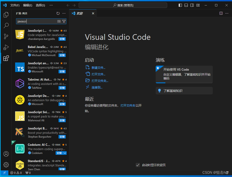Toggle the secondary side bar layout icon
This screenshot has height=177, width=232.
[x=192, y=5]
